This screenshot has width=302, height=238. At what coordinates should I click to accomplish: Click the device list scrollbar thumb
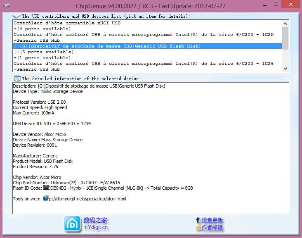(x=285, y=38)
